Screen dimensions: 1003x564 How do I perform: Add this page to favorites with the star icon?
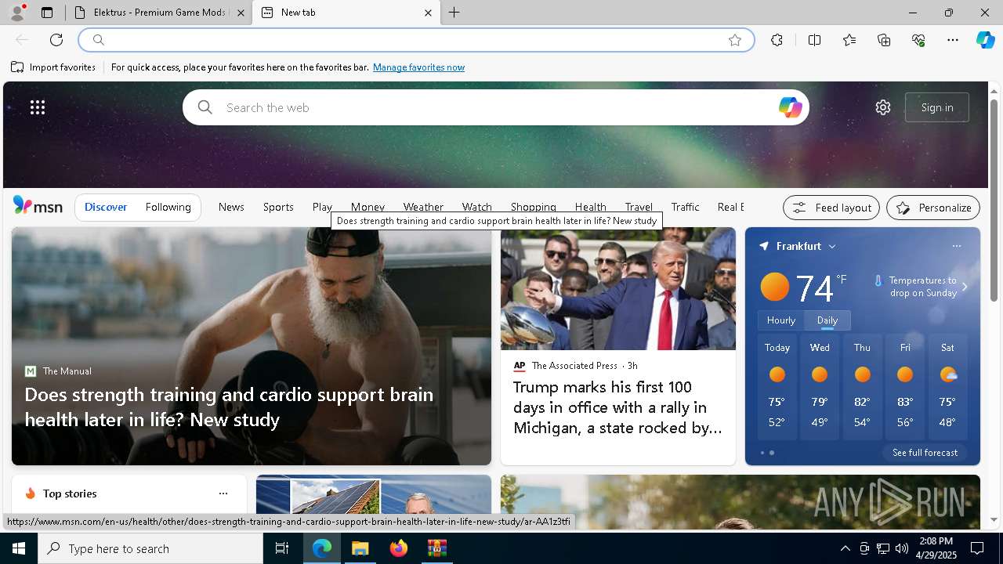(735, 40)
